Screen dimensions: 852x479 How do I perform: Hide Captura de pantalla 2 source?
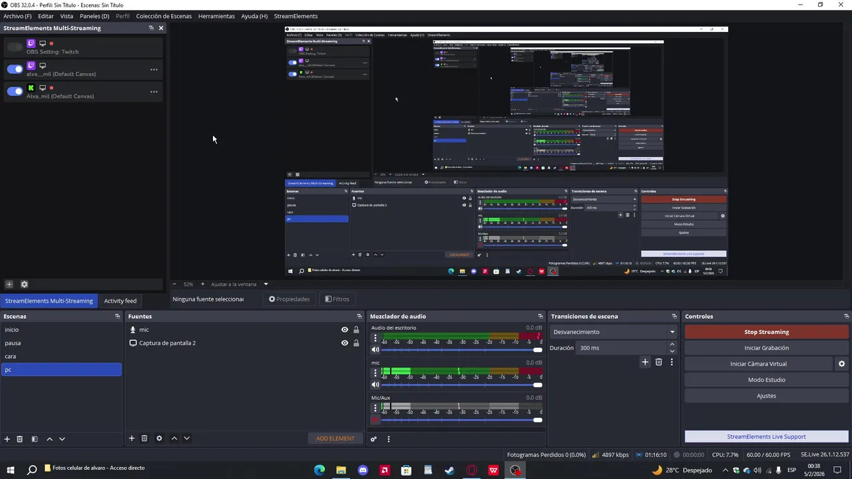(345, 343)
